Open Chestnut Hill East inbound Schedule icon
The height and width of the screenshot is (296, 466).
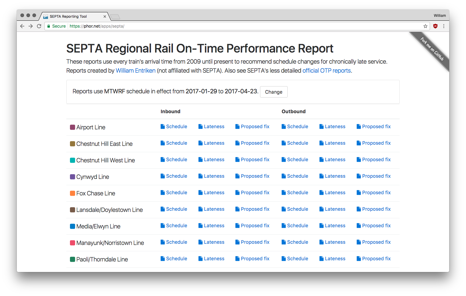(x=163, y=143)
